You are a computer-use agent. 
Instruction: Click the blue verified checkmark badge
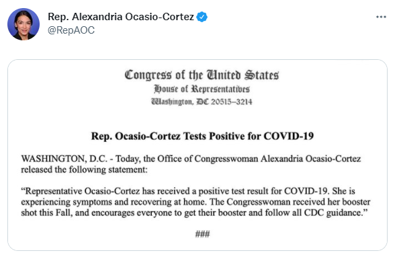click(x=202, y=17)
